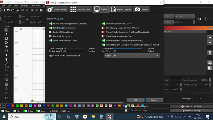
Task: Click the Curve Quality slider handle
Action: point(141,49)
